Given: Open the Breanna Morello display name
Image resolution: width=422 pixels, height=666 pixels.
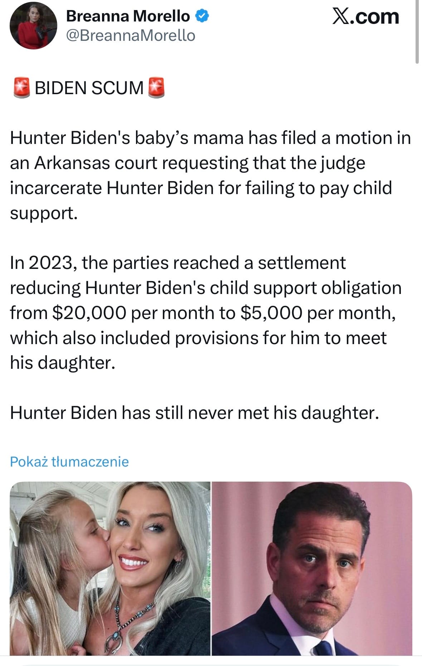Looking at the screenshot, I should [x=128, y=16].
